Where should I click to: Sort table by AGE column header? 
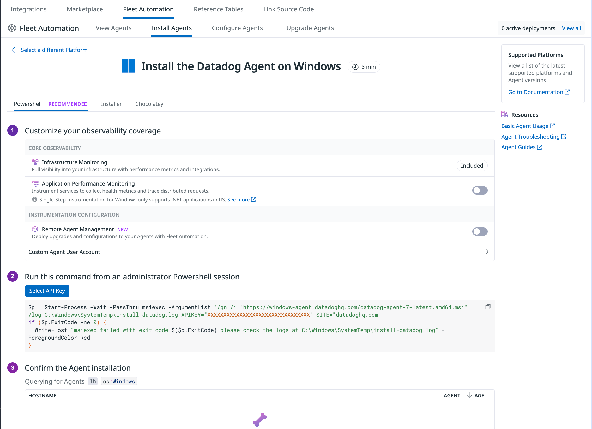point(479,395)
